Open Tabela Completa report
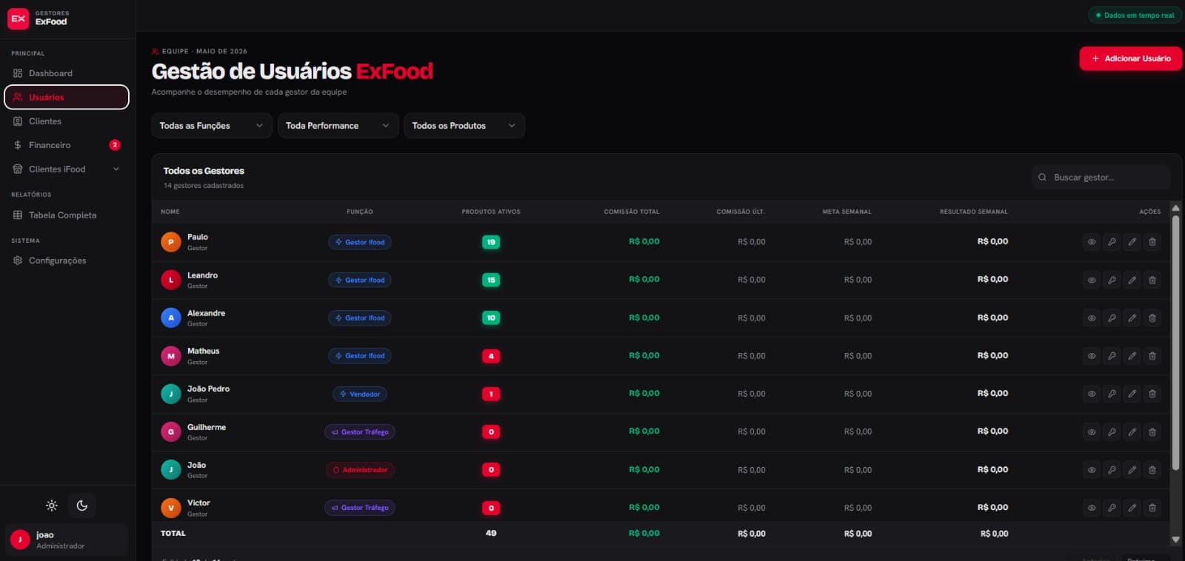Viewport: 1185px width, 561px height. pyautogui.click(x=67, y=215)
